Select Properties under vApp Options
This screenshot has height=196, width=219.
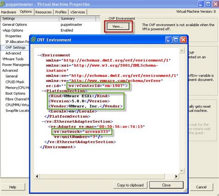[13, 36]
